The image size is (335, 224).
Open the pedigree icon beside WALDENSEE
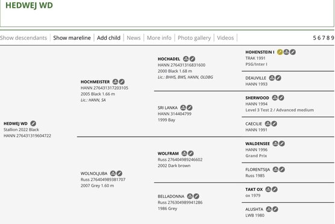(275, 143)
